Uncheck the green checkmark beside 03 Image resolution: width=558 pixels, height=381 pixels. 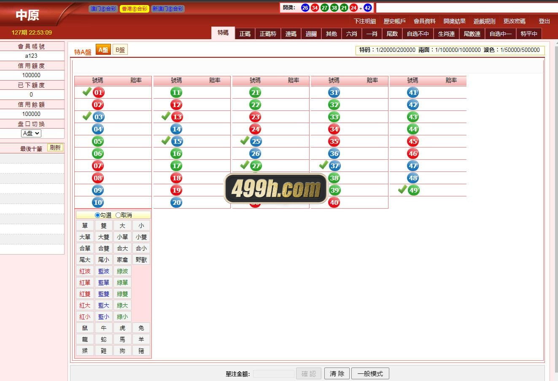click(x=87, y=116)
